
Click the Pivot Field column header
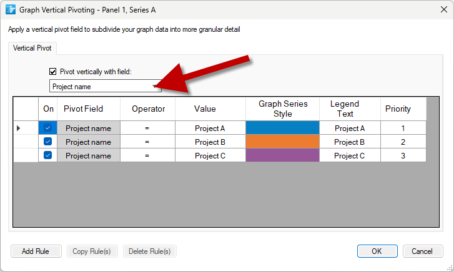pos(89,109)
